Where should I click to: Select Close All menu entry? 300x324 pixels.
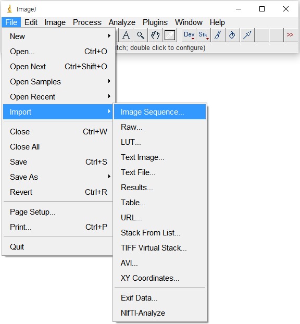pos(58,147)
